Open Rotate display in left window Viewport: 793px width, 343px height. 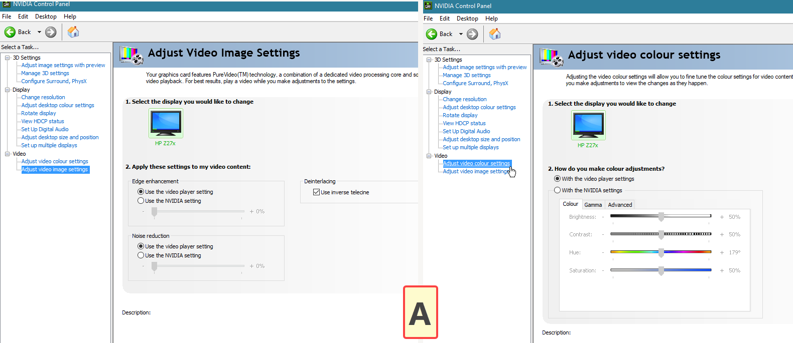(39, 113)
